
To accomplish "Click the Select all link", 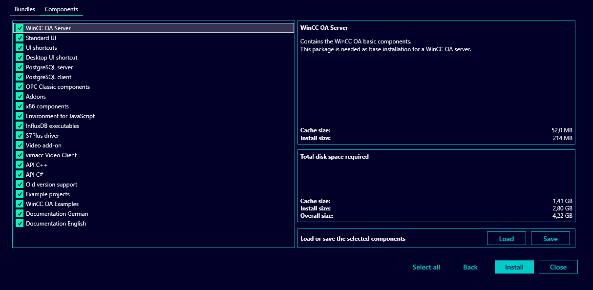I will tap(426, 267).
